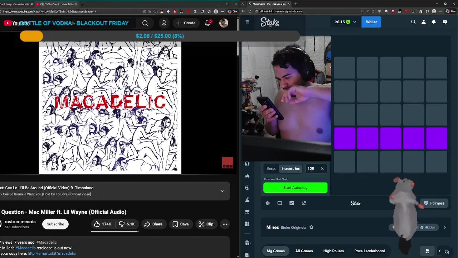Image resolution: width=458 pixels, height=258 pixels.
Task: Open Mines game settings gear
Action: [x=268, y=203]
